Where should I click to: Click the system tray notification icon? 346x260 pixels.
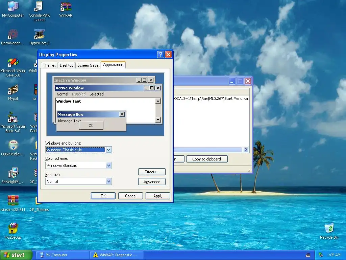pos(321,255)
